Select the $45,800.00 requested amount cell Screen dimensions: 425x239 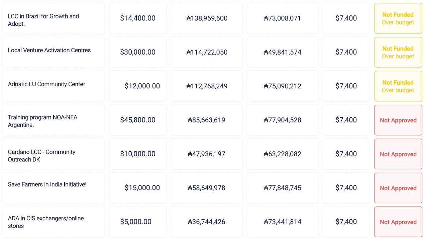click(138, 120)
